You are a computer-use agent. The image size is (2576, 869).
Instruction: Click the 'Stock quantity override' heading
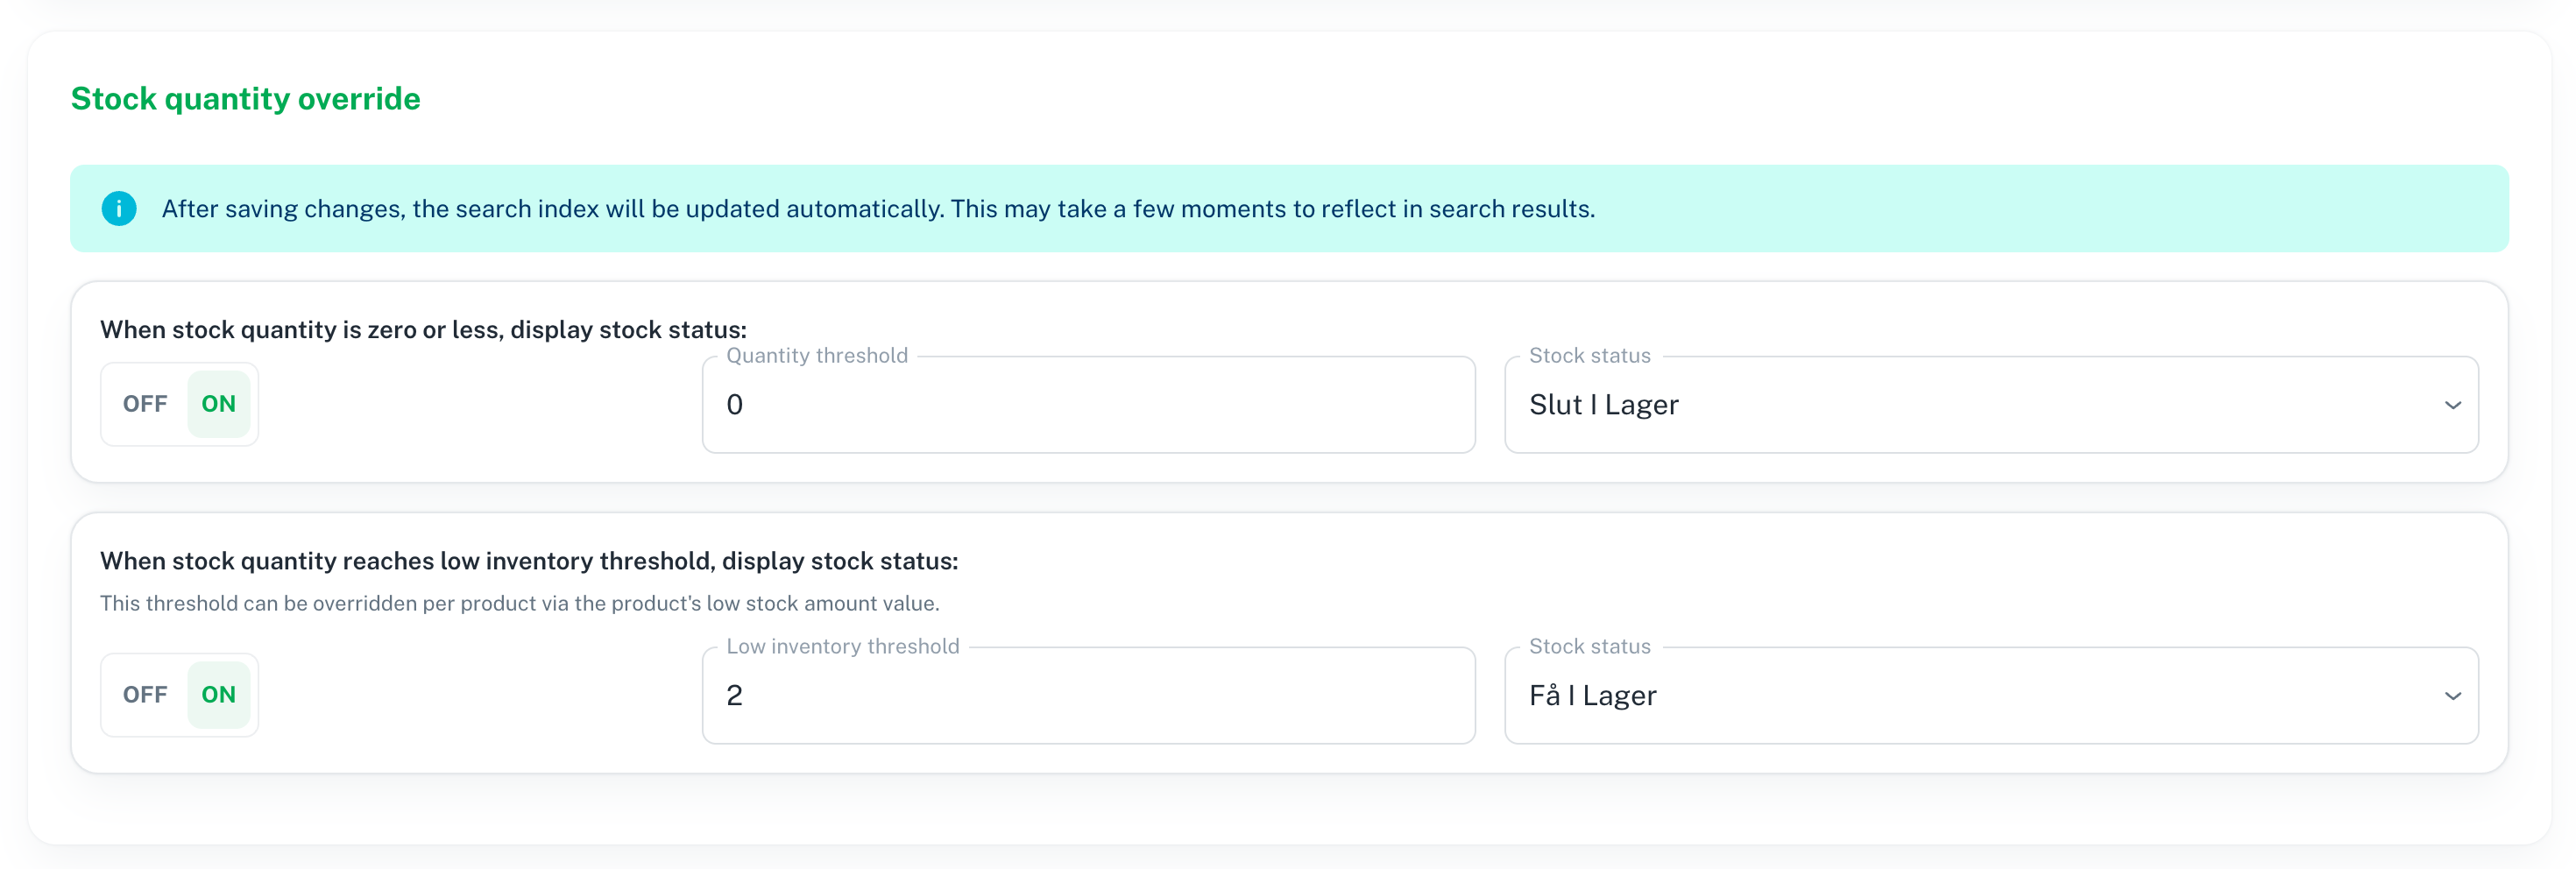(245, 99)
